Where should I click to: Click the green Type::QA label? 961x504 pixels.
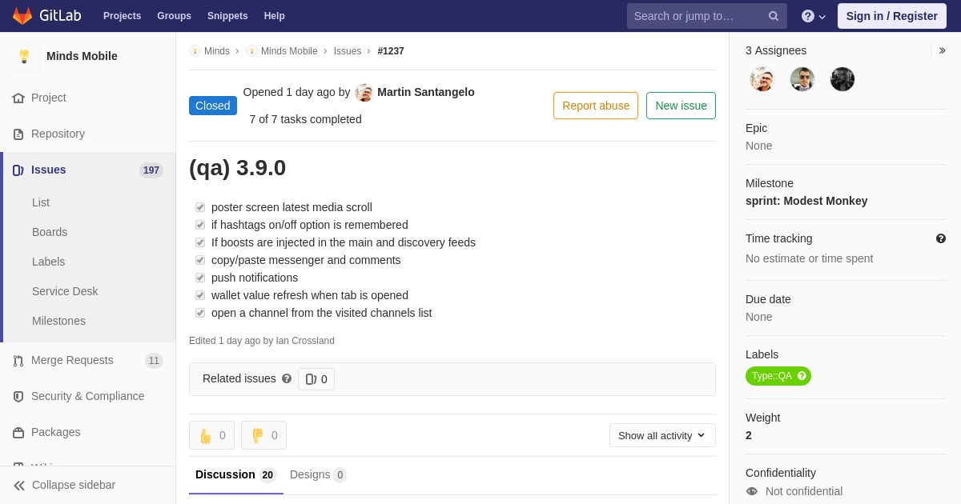pyautogui.click(x=772, y=376)
